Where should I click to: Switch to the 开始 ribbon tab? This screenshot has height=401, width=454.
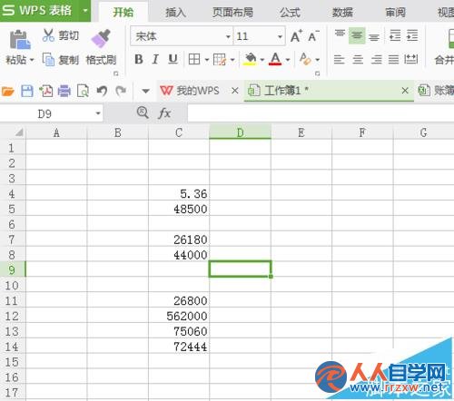pos(123,12)
